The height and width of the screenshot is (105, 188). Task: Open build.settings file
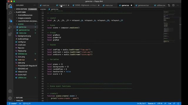pos(23,39)
